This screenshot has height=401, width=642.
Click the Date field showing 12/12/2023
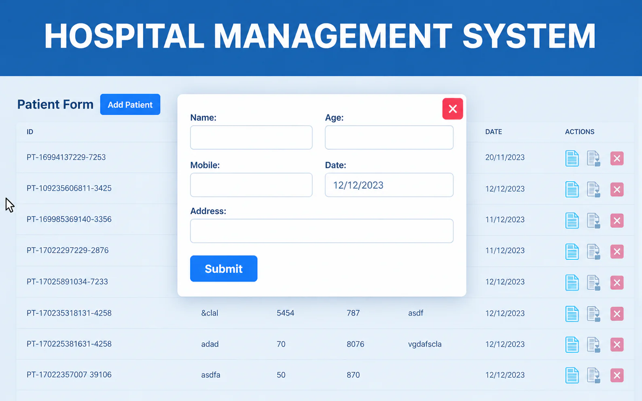pos(389,185)
